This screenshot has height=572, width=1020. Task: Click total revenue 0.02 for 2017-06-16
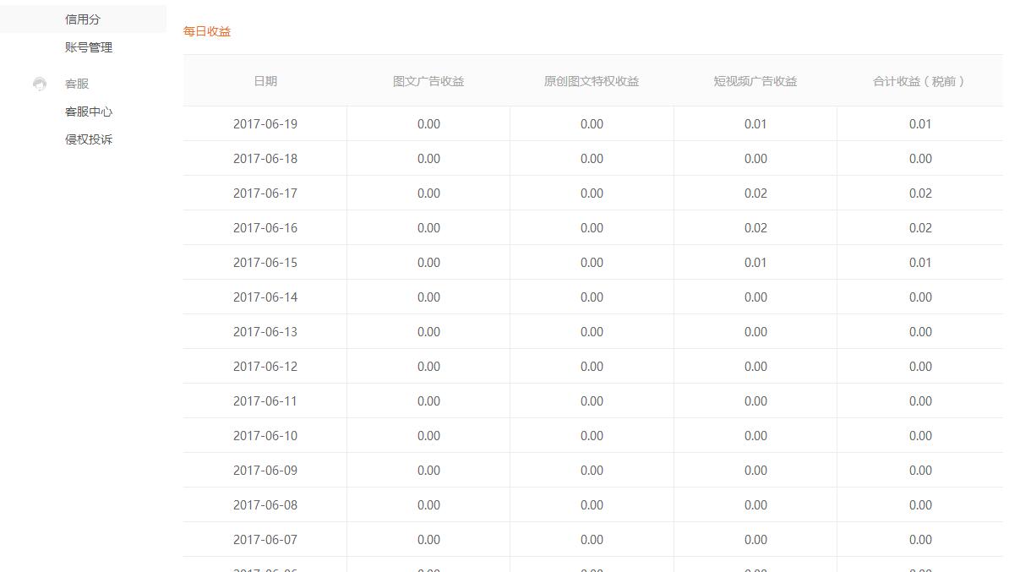[920, 228]
